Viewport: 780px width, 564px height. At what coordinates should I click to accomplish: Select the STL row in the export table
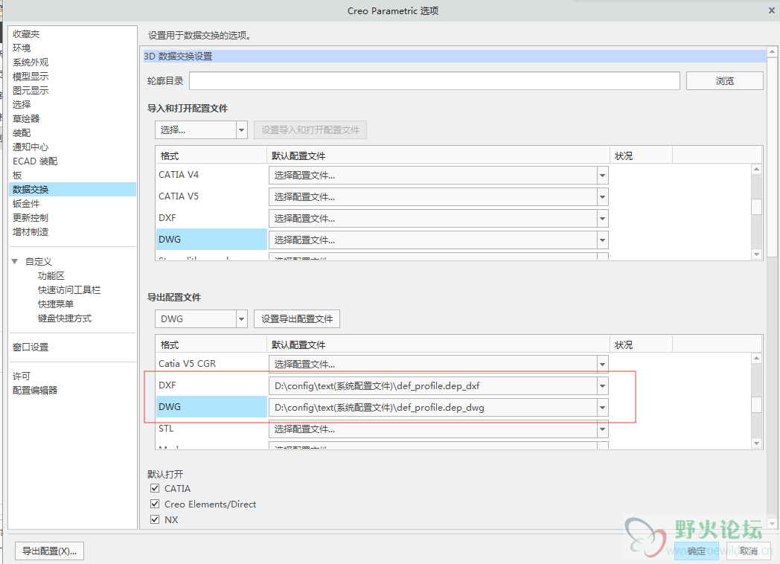tap(211, 429)
